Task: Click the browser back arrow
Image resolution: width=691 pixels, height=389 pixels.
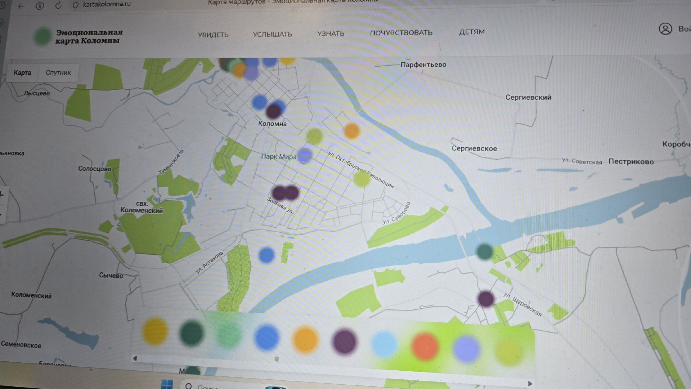Action: (x=21, y=6)
